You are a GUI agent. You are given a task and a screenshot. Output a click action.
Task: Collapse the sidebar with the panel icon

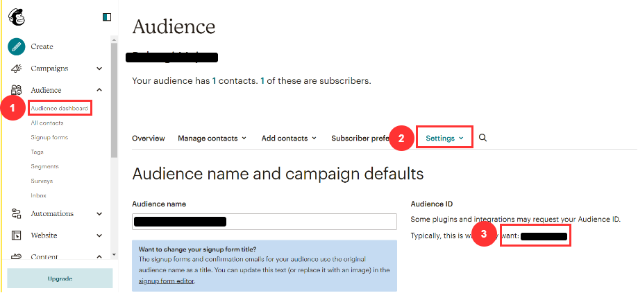[x=106, y=17]
